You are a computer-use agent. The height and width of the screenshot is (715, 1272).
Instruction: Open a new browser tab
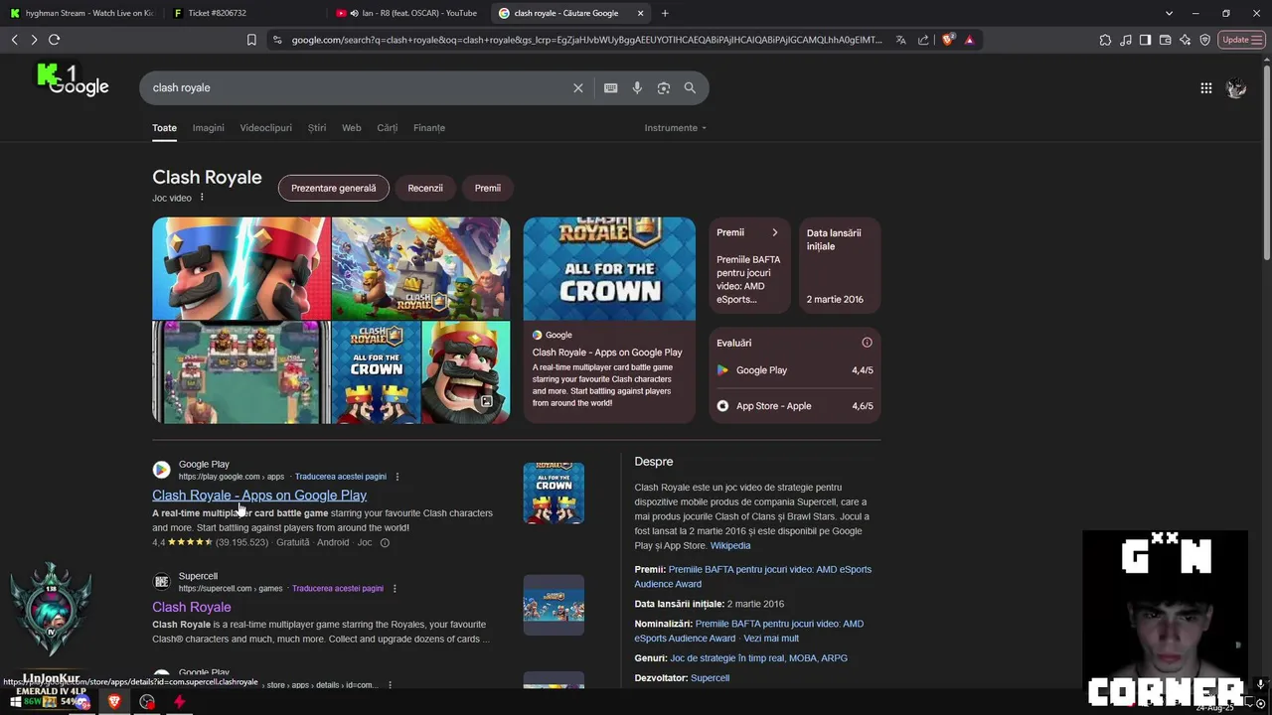coord(665,13)
